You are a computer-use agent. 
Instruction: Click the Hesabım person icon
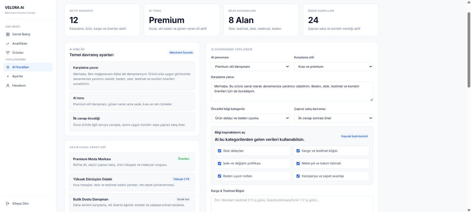coord(8,86)
